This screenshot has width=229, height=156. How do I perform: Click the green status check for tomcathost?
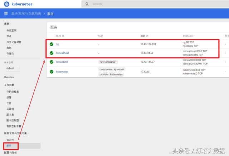click(52, 53)
